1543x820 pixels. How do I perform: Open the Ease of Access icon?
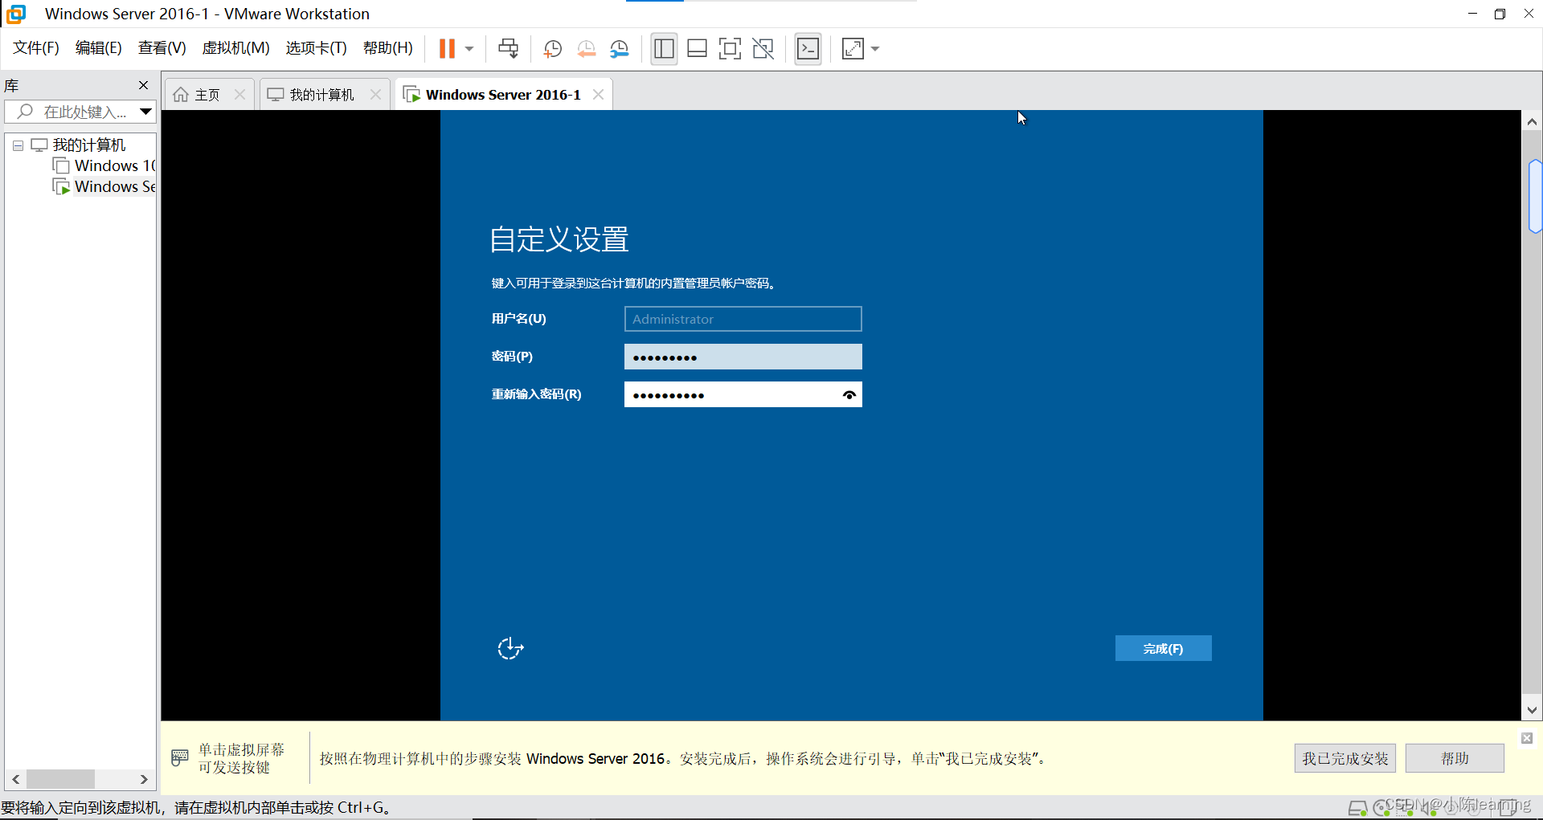[510, 648]
